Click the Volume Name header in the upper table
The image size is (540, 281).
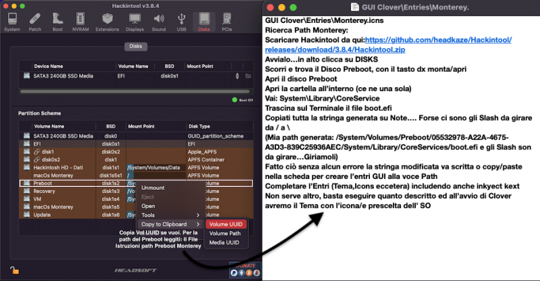(x=133, y=66)
